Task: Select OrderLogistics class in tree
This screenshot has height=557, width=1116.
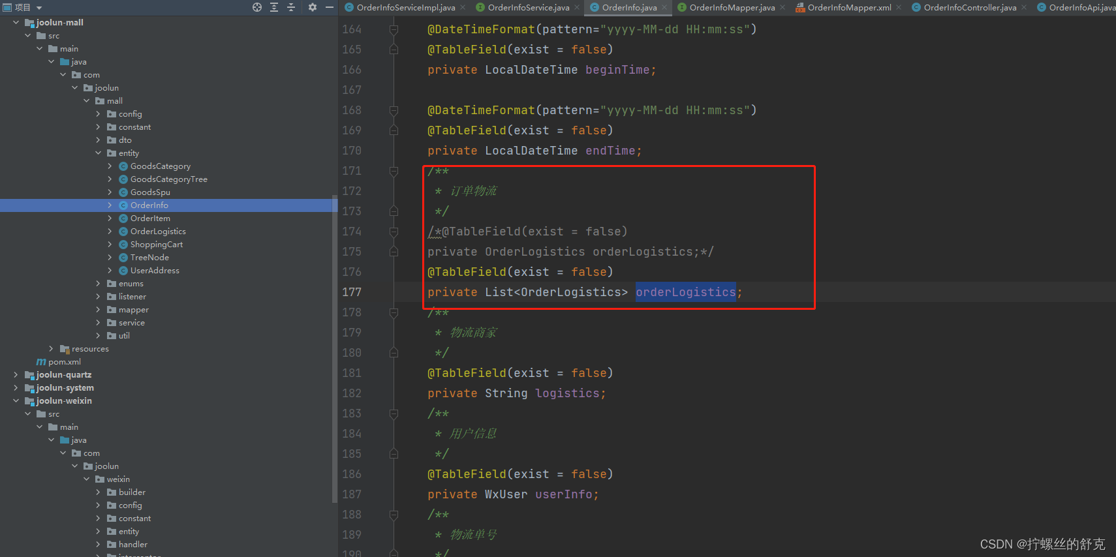Action: 158,232
